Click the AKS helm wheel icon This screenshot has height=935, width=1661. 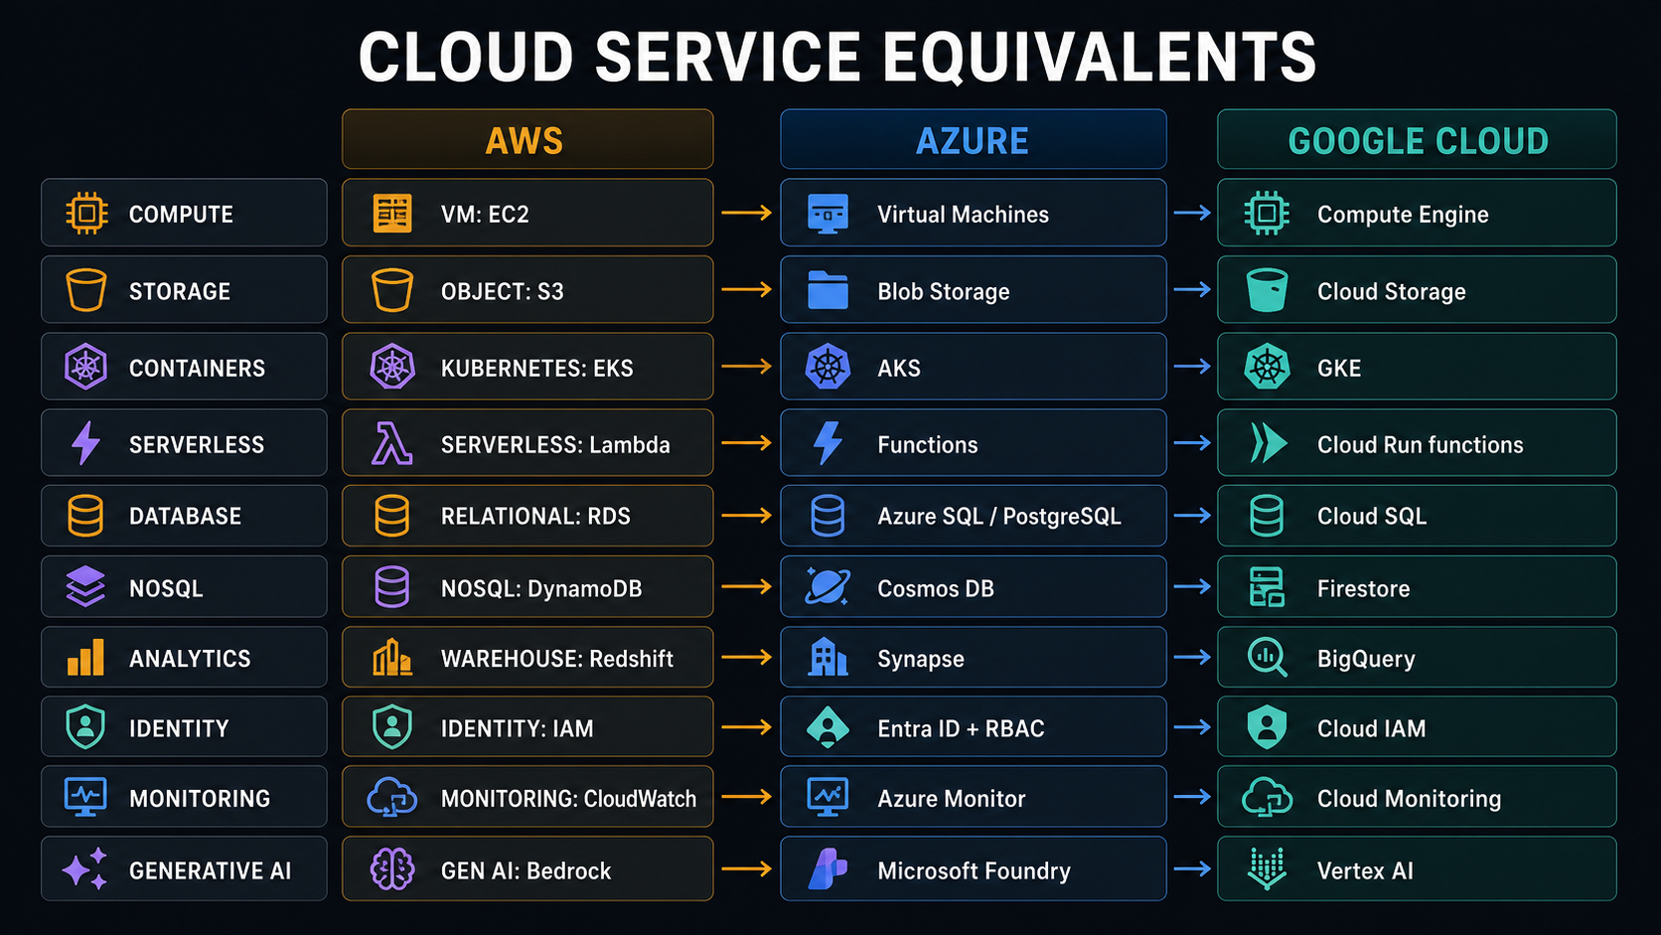828,367
